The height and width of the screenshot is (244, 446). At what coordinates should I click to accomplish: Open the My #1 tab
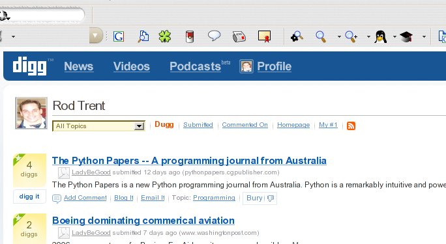[328, 125]
